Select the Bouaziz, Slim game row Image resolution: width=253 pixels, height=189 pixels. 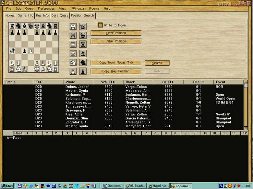click(x=123, y=118)
